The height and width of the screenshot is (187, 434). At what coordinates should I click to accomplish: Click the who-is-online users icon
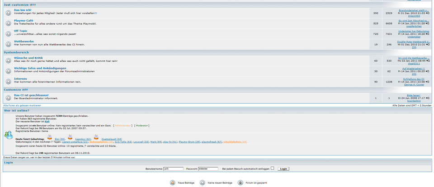(x=9, y=134)
